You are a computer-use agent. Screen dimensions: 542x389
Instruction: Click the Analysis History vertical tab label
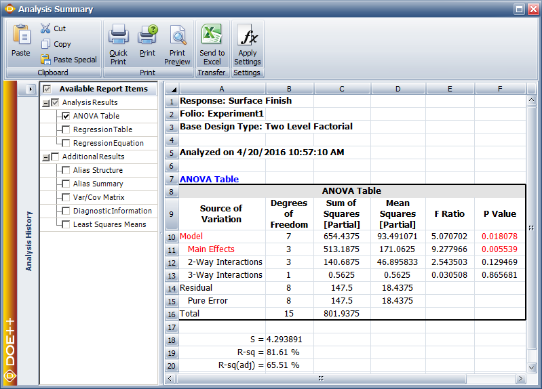tap(28, 241)
